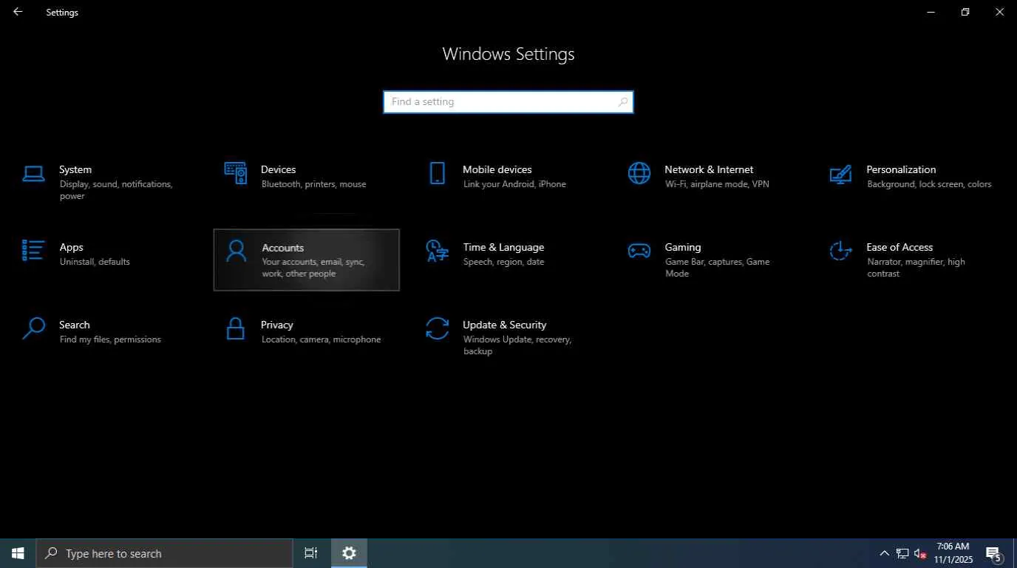Image resolution: width=1017 pixels, height=568 pixels.
Task: Click the taskbar Type here to search box
Action: 164,553
